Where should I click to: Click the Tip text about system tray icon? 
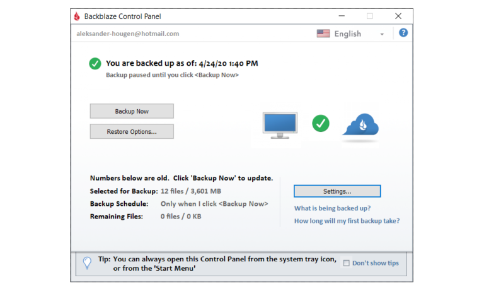(x=217, y=263)
